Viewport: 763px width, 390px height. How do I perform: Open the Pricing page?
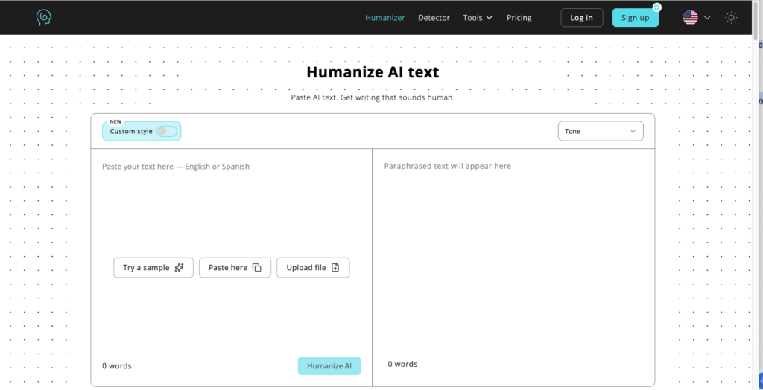(x=519, y=18)
